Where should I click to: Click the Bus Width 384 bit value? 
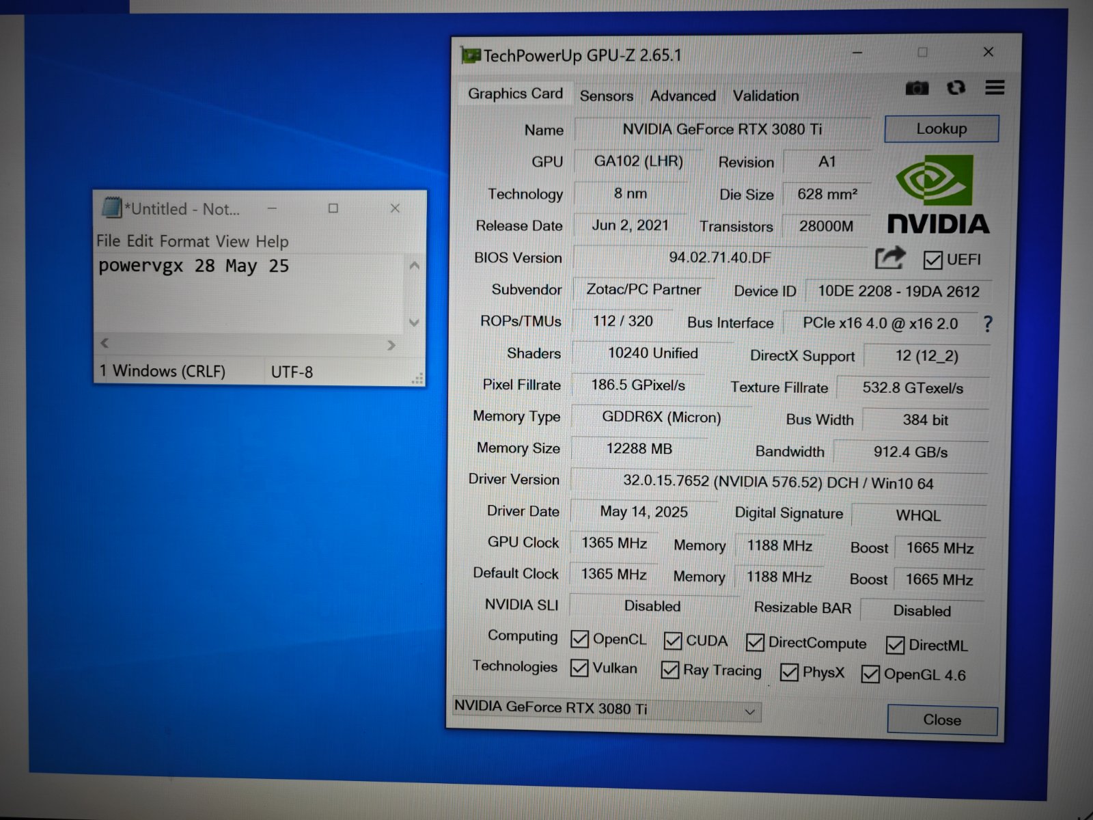[925, 420]
